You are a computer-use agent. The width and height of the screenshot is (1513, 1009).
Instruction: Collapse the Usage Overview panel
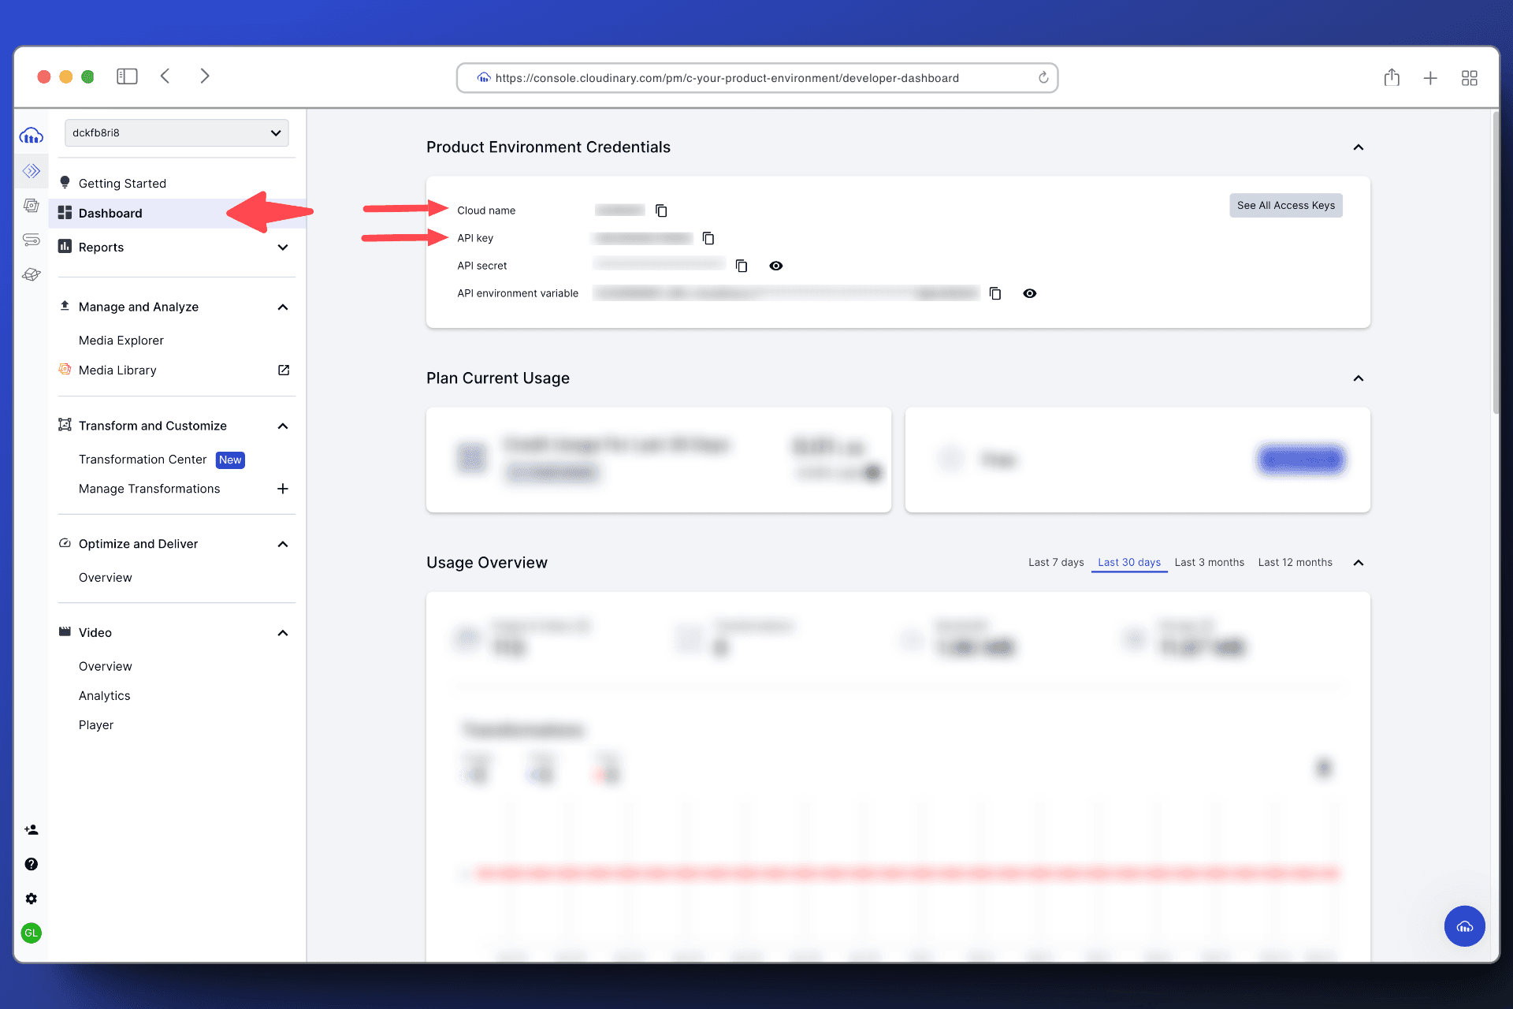tap(1359, 563)
